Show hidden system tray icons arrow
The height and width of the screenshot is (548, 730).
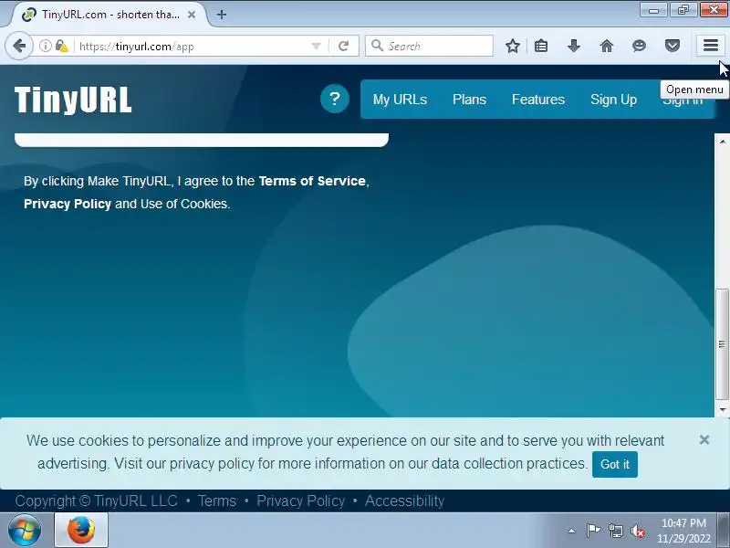click(572, 531)
